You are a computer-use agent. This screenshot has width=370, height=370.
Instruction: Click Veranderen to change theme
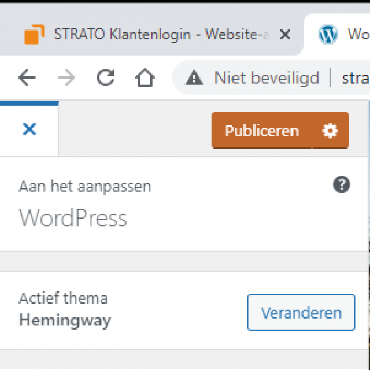point(301,312)
